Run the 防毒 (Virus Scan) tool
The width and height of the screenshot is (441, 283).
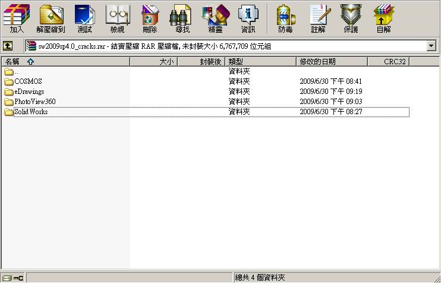point(286,18)
